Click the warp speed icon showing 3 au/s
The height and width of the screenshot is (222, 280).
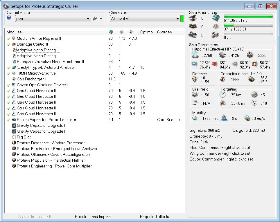[247, 118]
